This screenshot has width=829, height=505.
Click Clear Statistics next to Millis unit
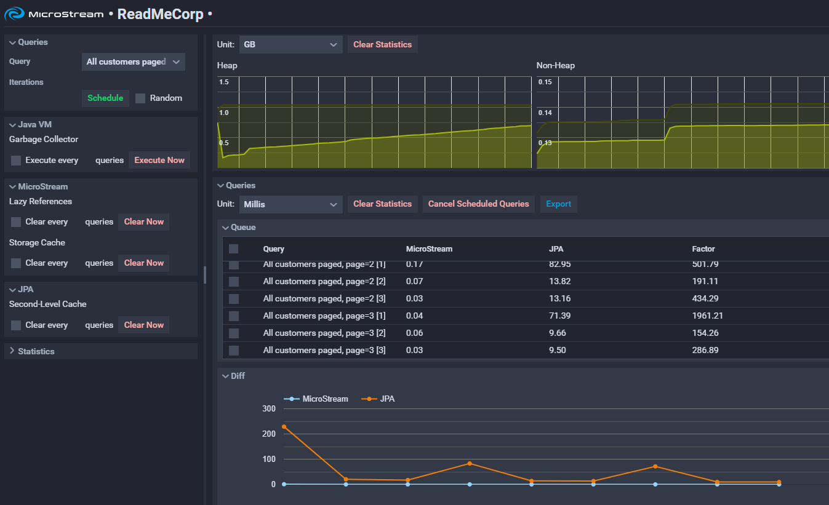[x=383, y=204]
